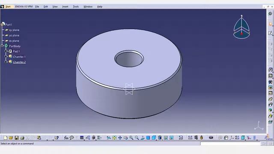
Task: Click the Part Design workbench icon
Action: click(270, 13)
